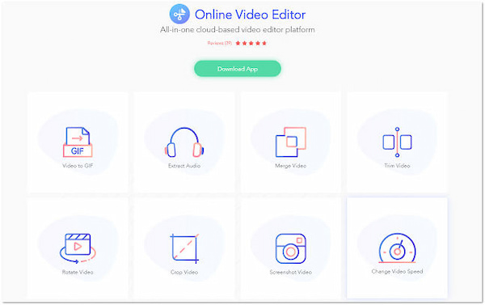485x305 pixels.
Task: Open the Rotate Video clapperboard icon
Action: pos(78,248)
